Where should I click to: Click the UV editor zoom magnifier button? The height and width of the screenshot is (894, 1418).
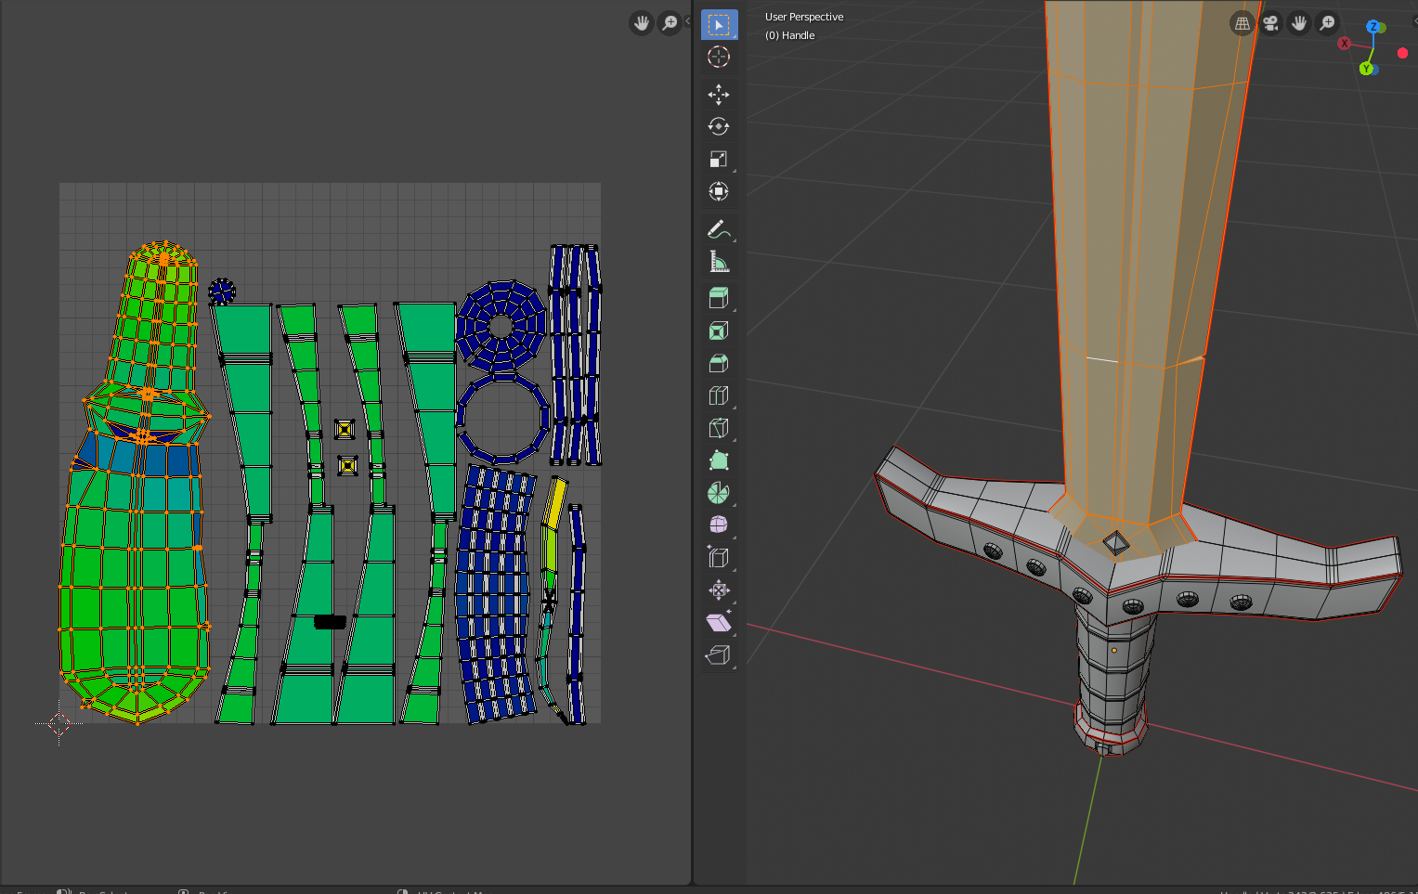(x=670, y=23)
